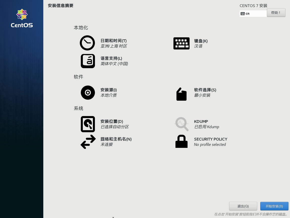Image resolution: width=290 pixels, height=218 pixels.
Task: Open 安装位置(D) settings
Action: tap(112, 121)
